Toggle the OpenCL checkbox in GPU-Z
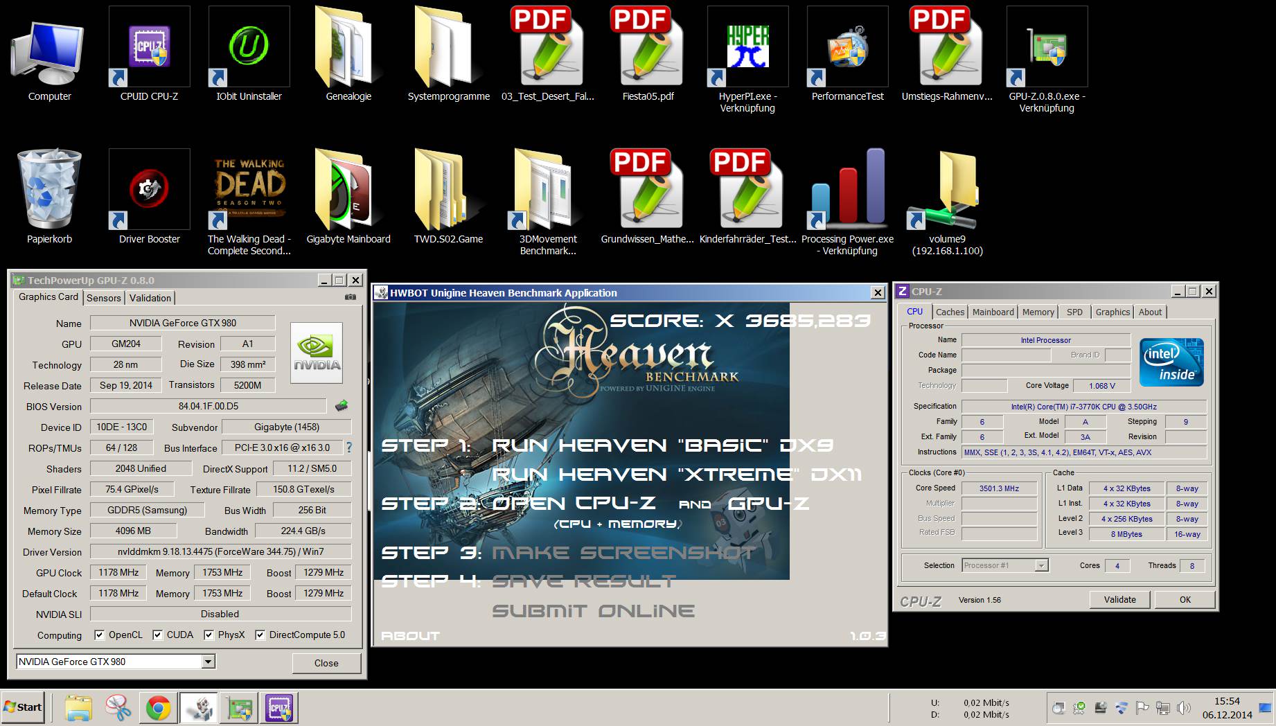 click(x=99, y=635)
